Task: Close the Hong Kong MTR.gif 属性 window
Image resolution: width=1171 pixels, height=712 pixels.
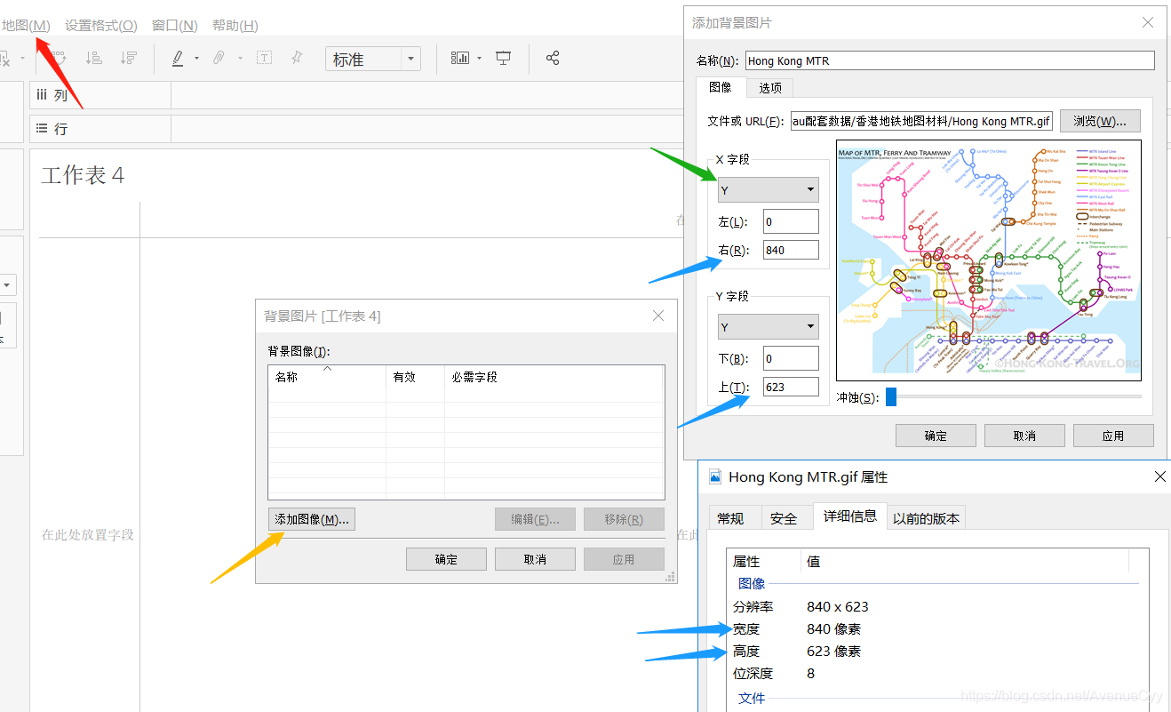Action: pos(1159,476)
